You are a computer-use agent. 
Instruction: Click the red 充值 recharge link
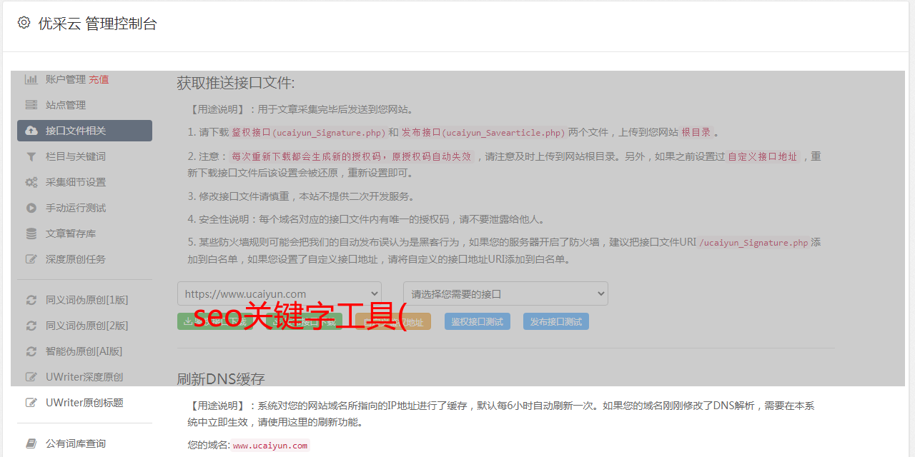[x=99, y=79]
